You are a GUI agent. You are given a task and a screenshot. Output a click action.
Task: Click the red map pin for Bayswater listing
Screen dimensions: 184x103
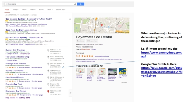click(x=48, y=92)
